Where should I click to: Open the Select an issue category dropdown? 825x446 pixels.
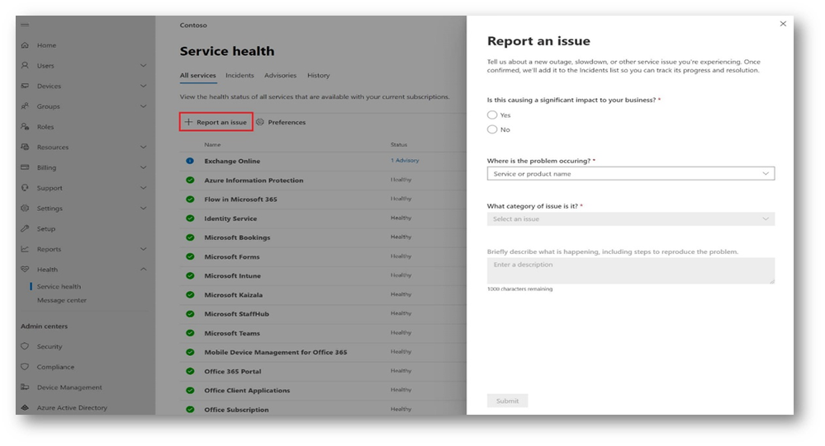(x=630, y=218)
